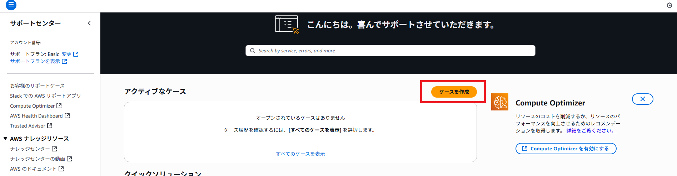Viewport: 677px width, 176px height.
Task: Click external-link icon next to AWS Health Dashboard
Action: coord(67,116)
